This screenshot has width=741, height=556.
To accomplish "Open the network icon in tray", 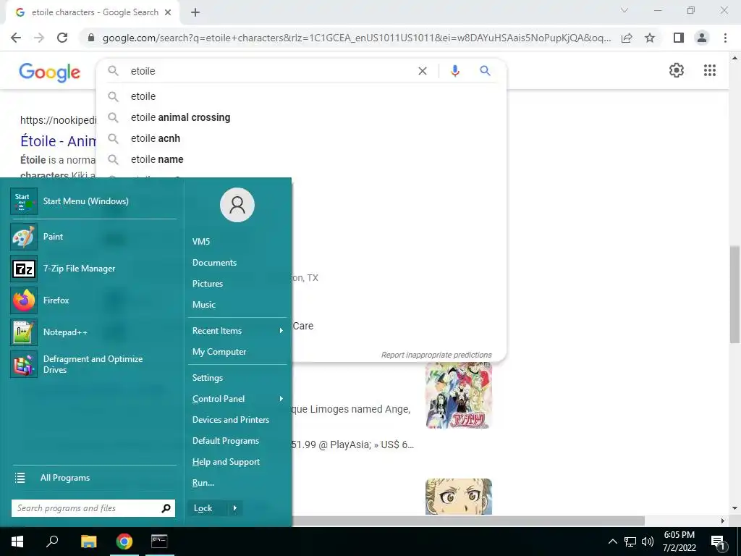I will (x=630, y=542).
